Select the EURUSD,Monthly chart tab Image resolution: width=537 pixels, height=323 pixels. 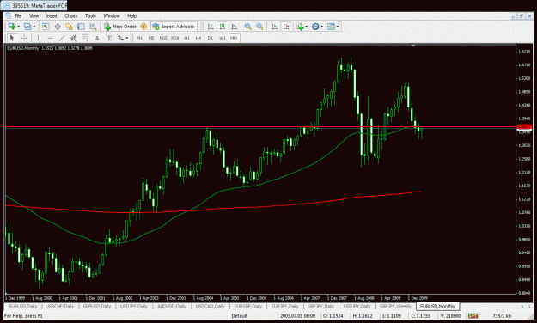pos(437,306)
